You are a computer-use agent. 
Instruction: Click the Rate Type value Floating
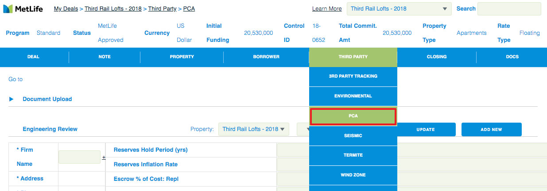tap(530, 33)
